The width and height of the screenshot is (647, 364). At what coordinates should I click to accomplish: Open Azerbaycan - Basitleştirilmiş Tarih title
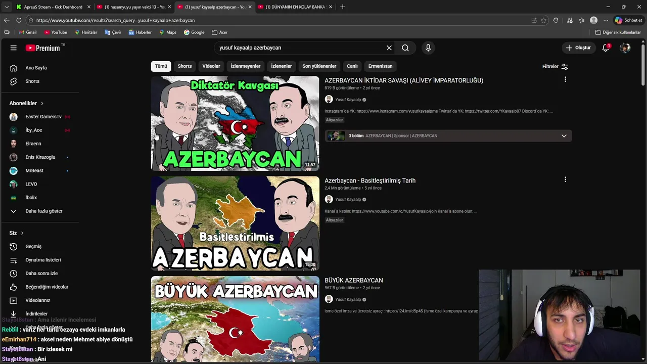[x=370, y=180]
